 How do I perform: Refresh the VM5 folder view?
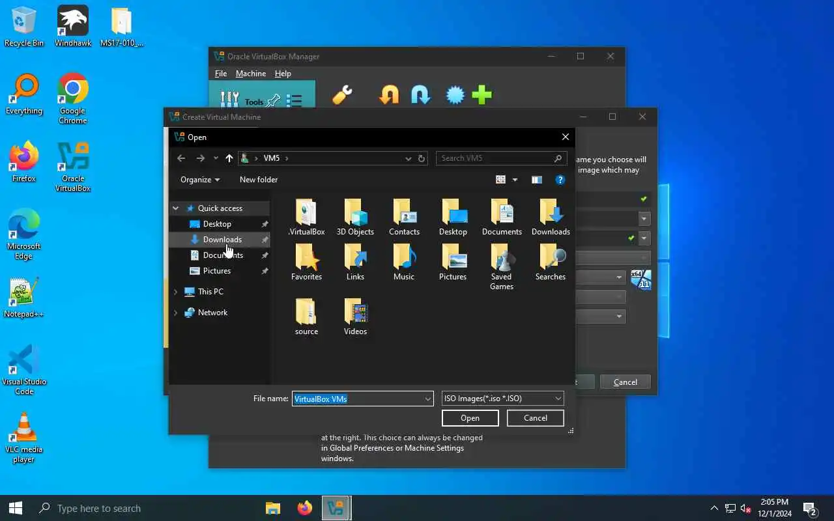point(422,158)
